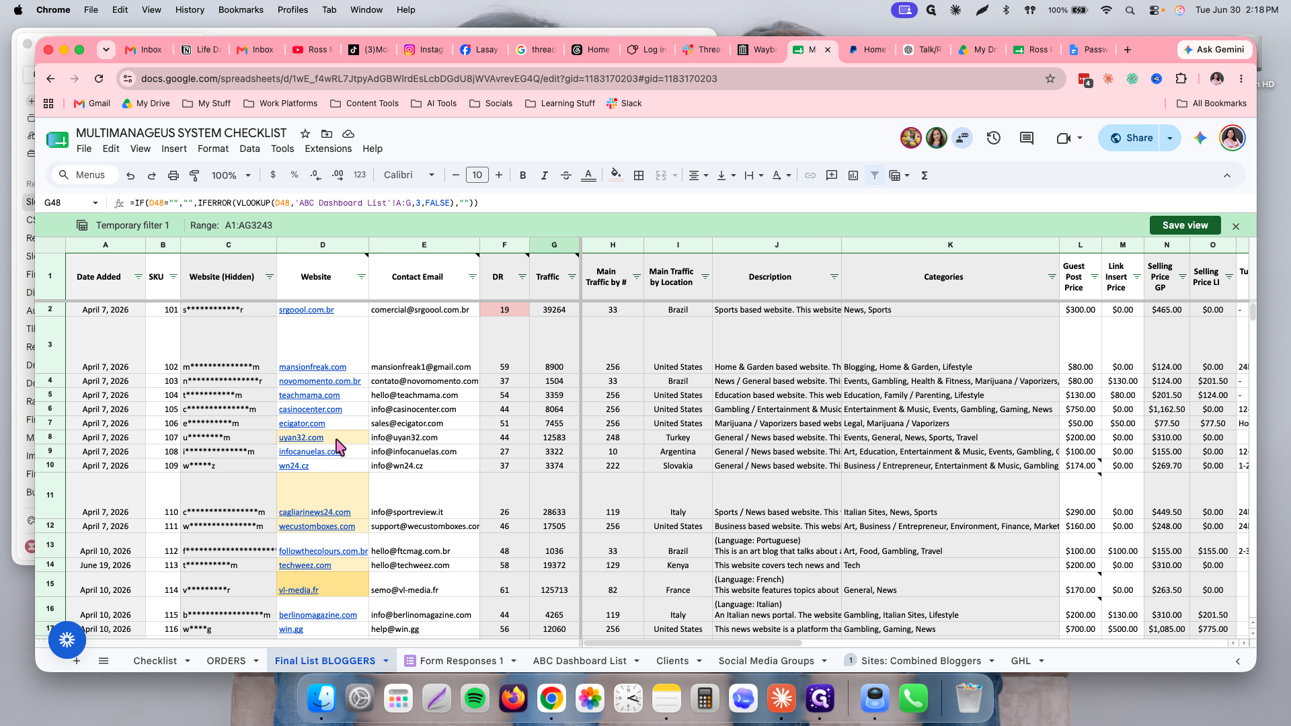Open the borders tool
Screen dimensions: 1291x726
(639, 175)
